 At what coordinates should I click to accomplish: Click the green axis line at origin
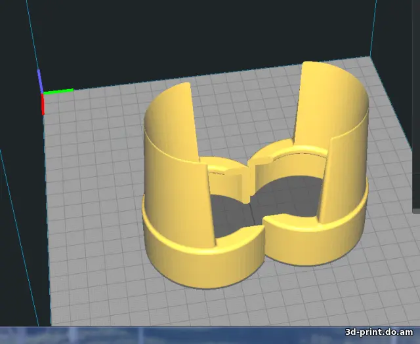(58, 90)
